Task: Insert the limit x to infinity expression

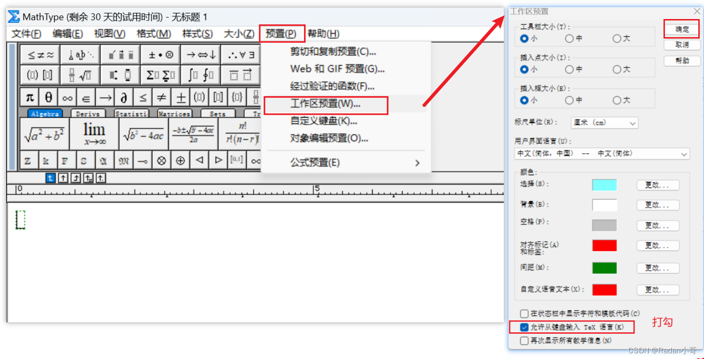Action: (94, 134)
